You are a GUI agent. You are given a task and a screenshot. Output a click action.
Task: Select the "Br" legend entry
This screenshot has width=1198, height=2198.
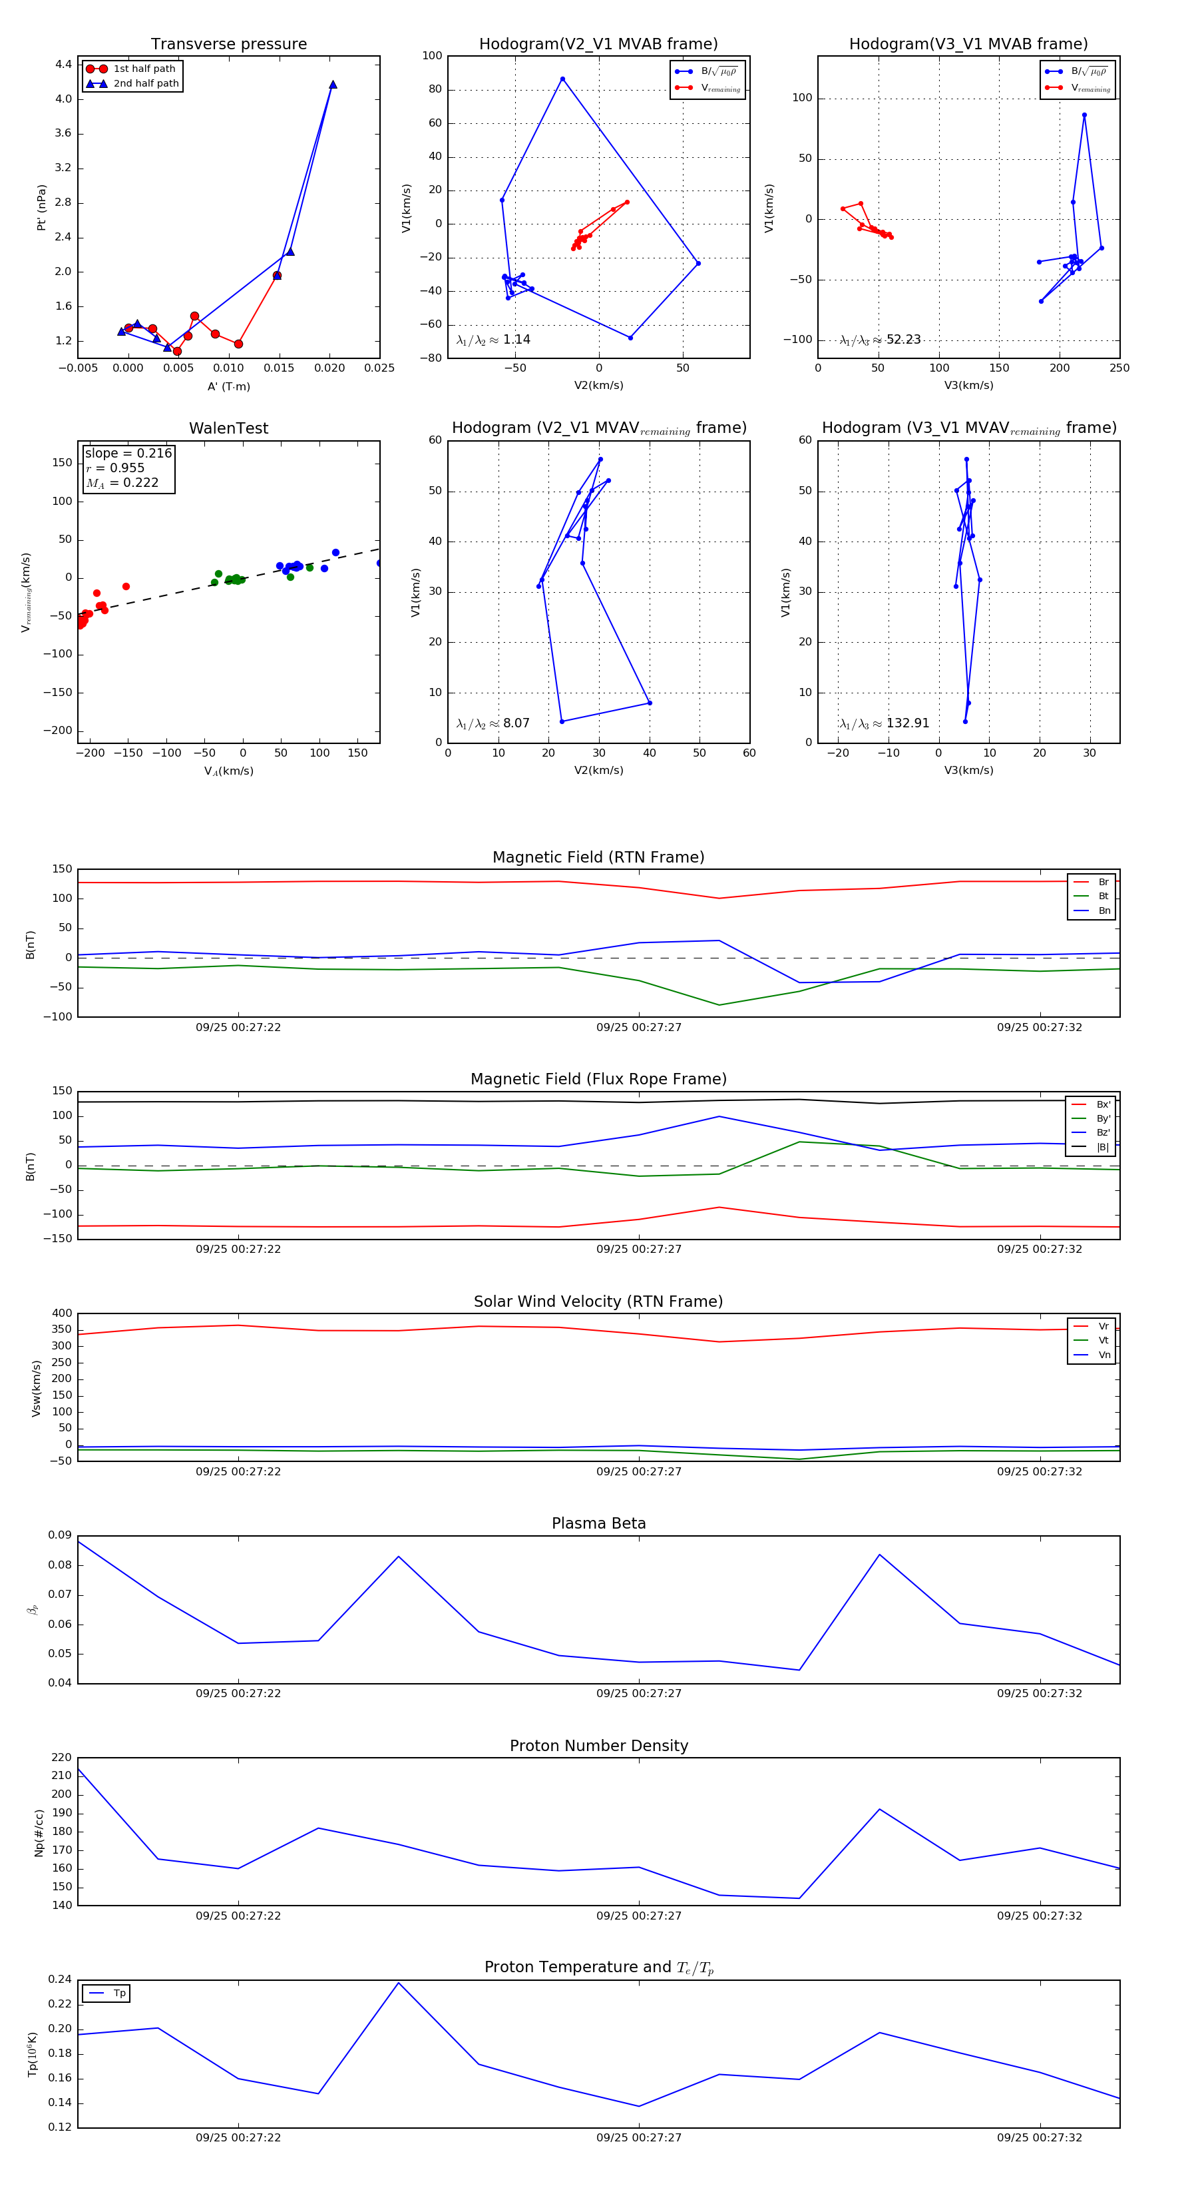(1092, 883)
